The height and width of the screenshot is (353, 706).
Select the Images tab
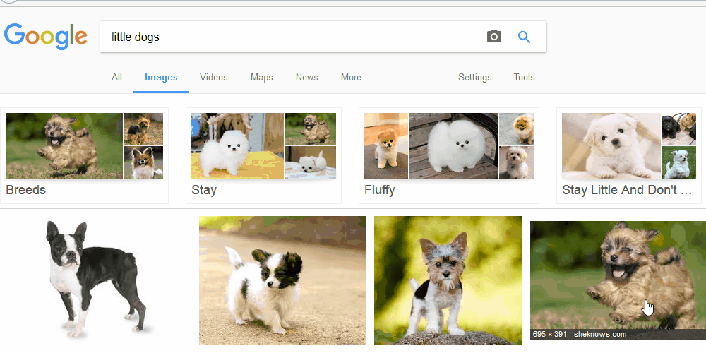pos(161,78)
